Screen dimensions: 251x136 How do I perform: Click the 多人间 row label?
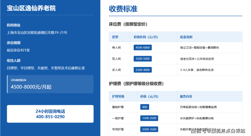point(116,70)
